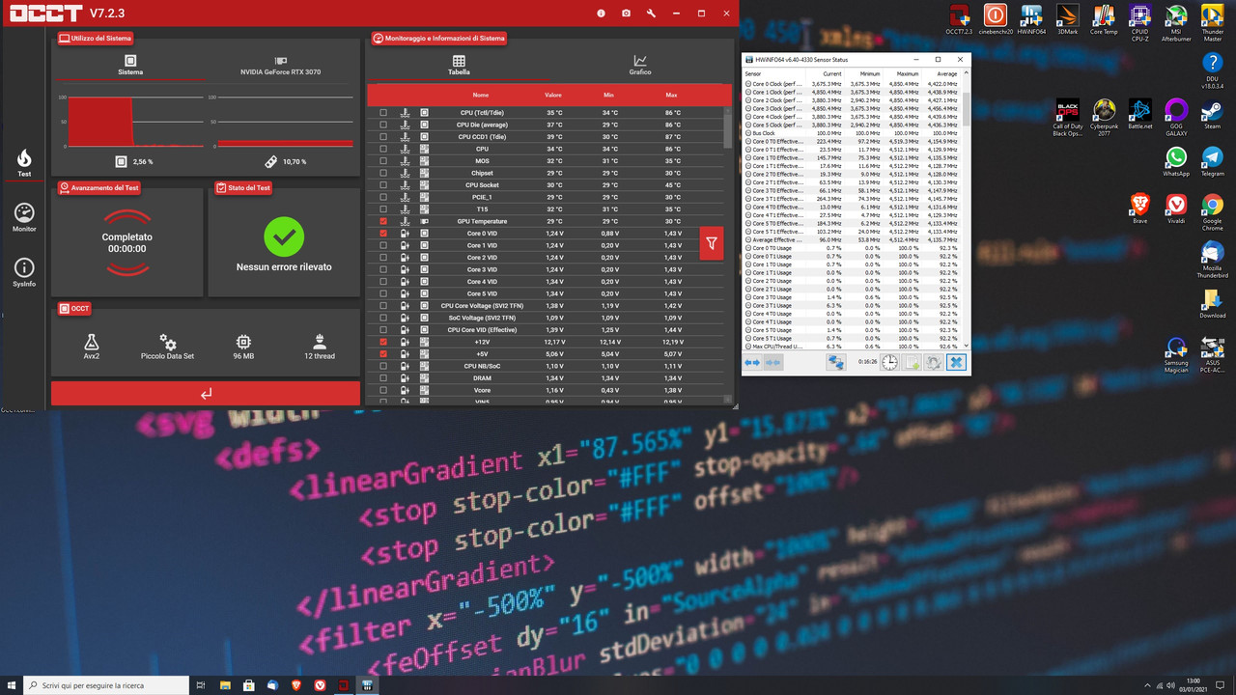Click the CPU Socket row name
The image size is (1236, 695).
point(482,185)
